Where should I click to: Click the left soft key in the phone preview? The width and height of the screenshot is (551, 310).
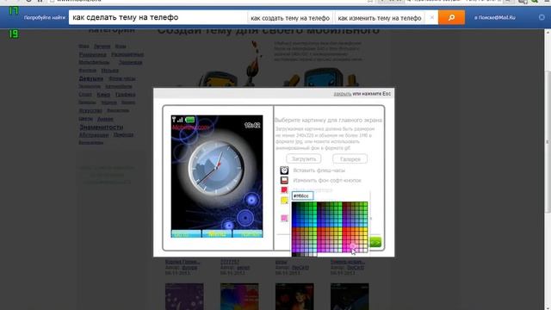pyautogui.click(x=186, y=233)
